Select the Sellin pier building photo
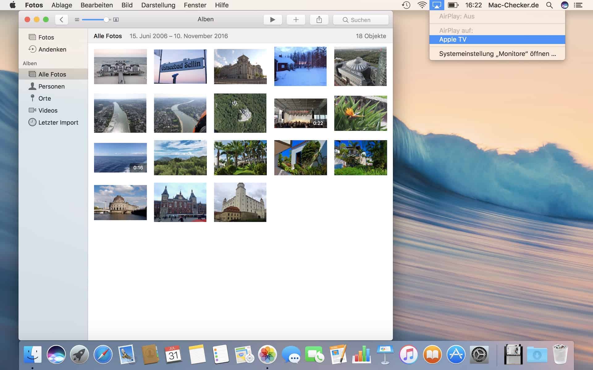Viewport: 593px width, 370px height. click(x=120, y=66)
